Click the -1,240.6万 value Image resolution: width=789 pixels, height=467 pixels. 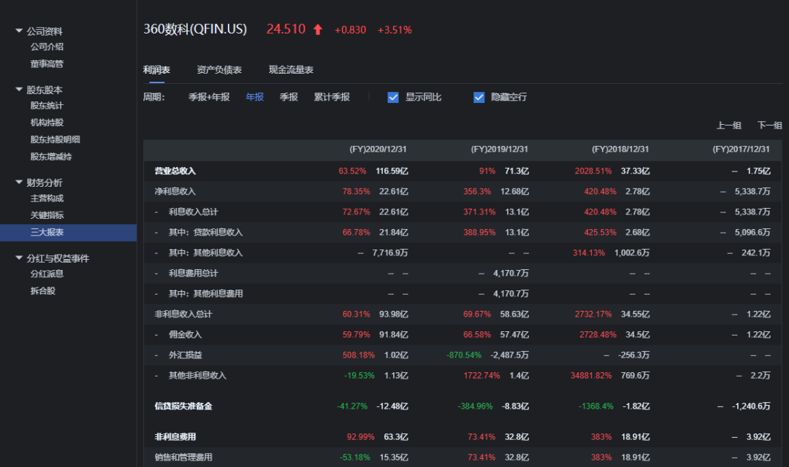tap(751, 406)
